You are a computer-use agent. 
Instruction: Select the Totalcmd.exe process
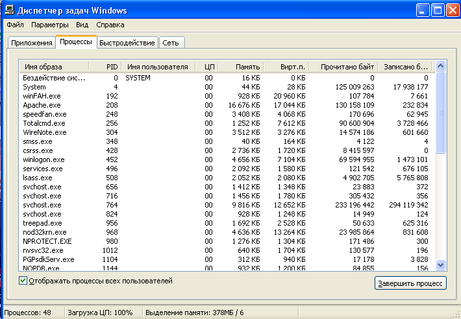(225, 123)
